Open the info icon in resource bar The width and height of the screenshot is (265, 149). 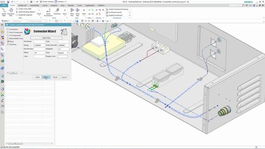[2, 68]
